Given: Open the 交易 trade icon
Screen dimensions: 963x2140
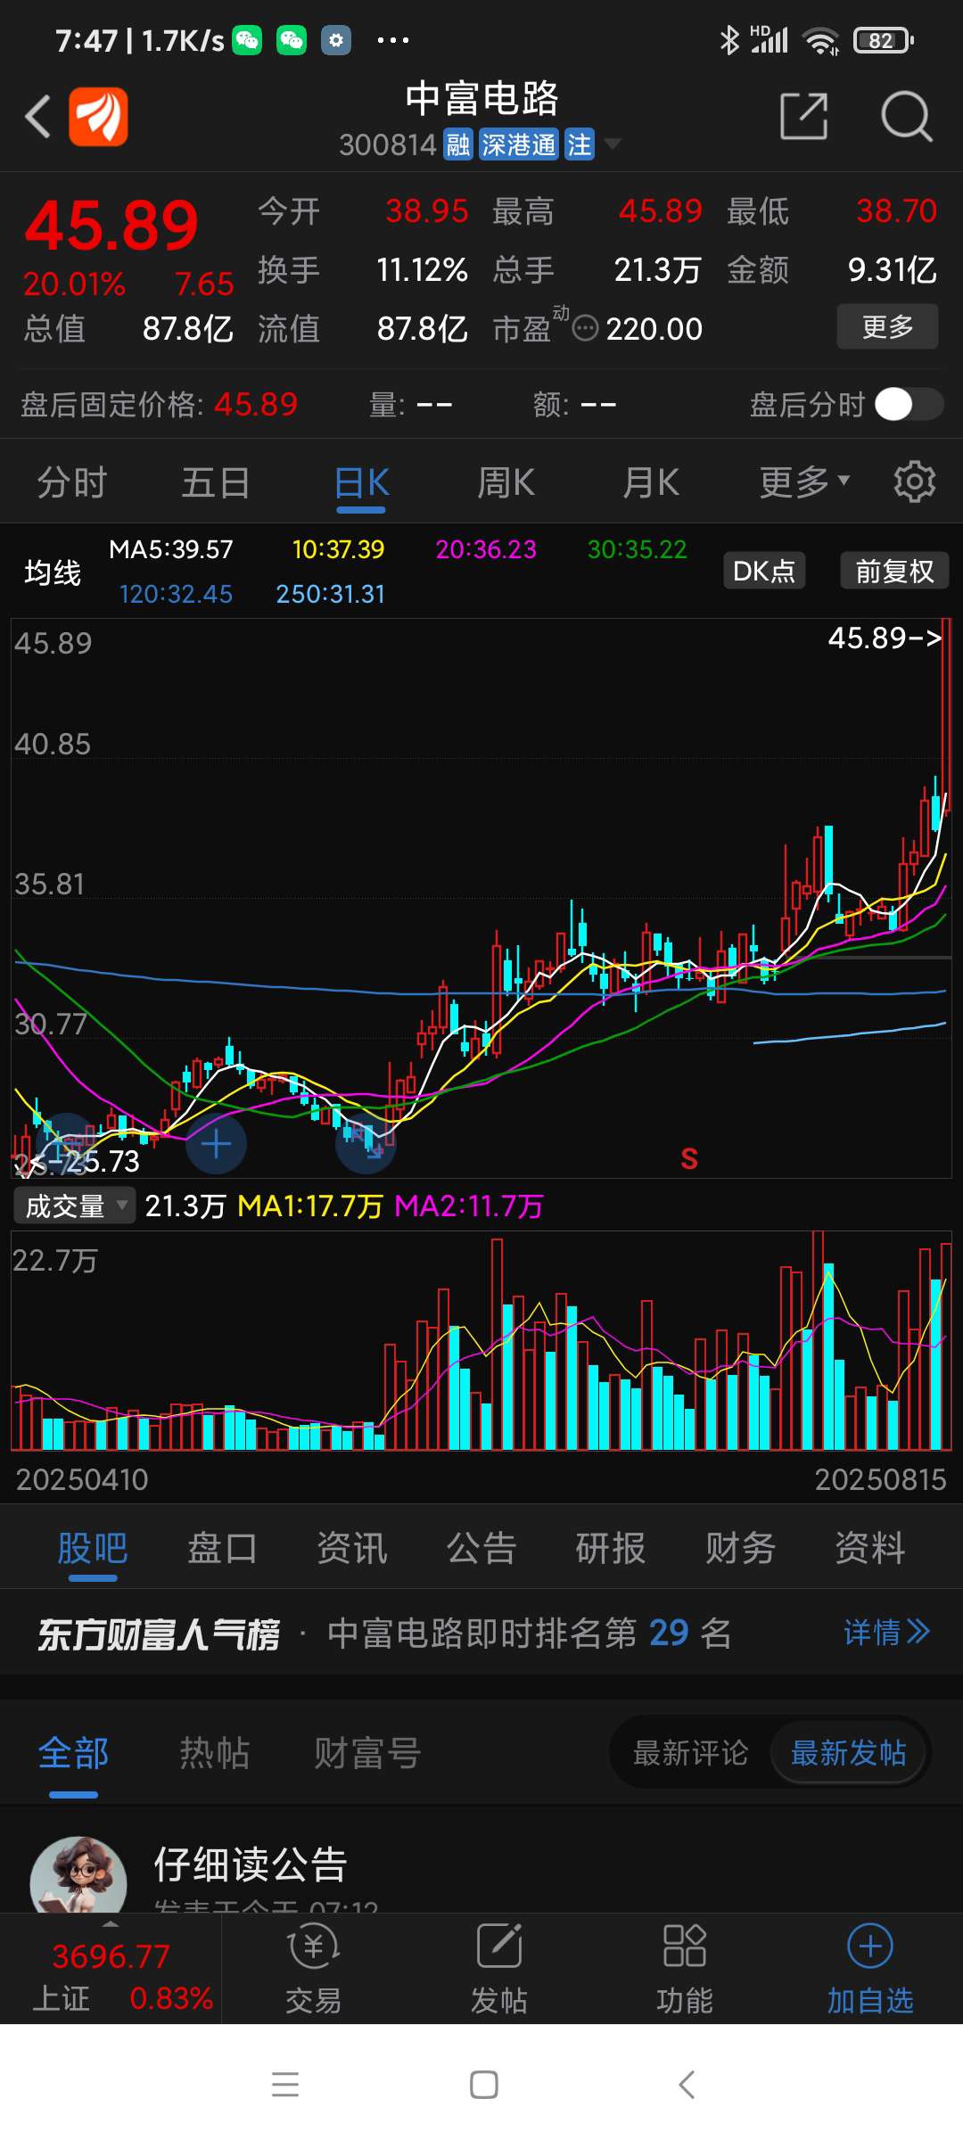Looking at the screenshot, I should click(313, 1969).
